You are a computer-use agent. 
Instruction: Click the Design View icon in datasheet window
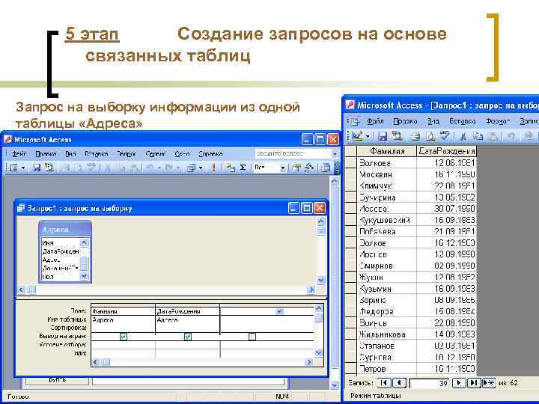click(x=357, y=136)
